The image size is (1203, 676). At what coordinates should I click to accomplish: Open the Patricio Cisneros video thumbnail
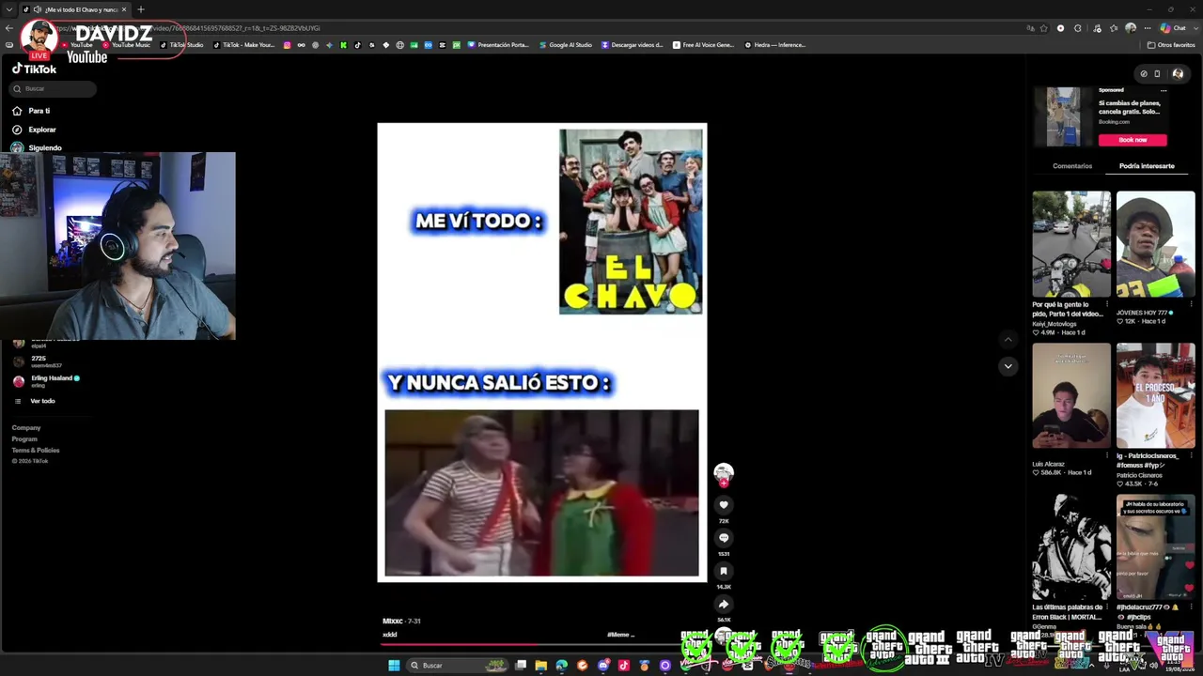tap(1156, 396)
